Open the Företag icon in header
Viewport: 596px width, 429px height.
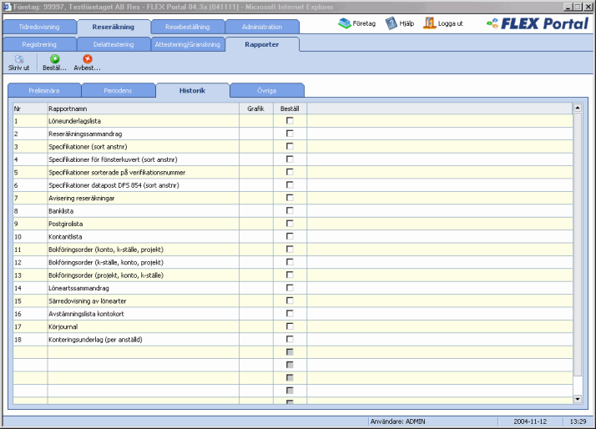(x=345, y=23)
